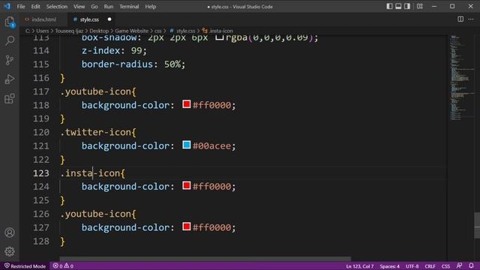Open the Edit menu

35,7
